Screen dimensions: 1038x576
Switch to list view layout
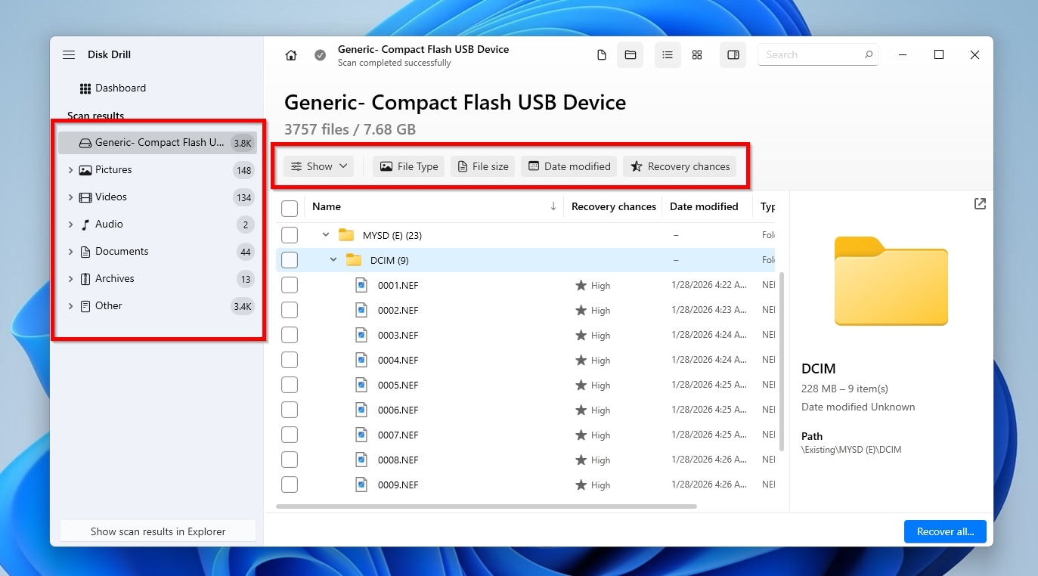[667, 54]
